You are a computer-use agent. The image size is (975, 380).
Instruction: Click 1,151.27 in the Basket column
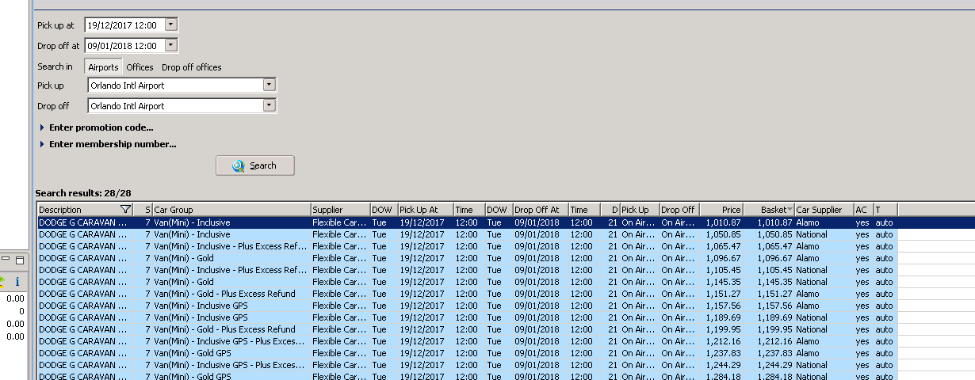point(773,294)
